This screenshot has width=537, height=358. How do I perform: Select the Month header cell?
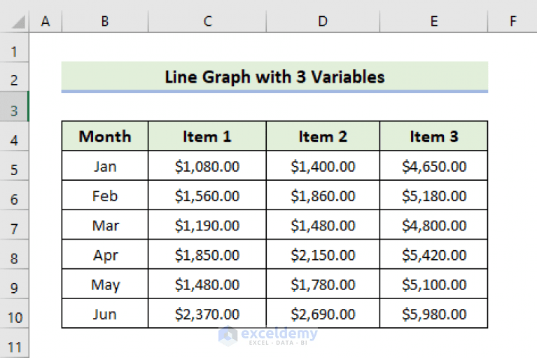[105, 136]
